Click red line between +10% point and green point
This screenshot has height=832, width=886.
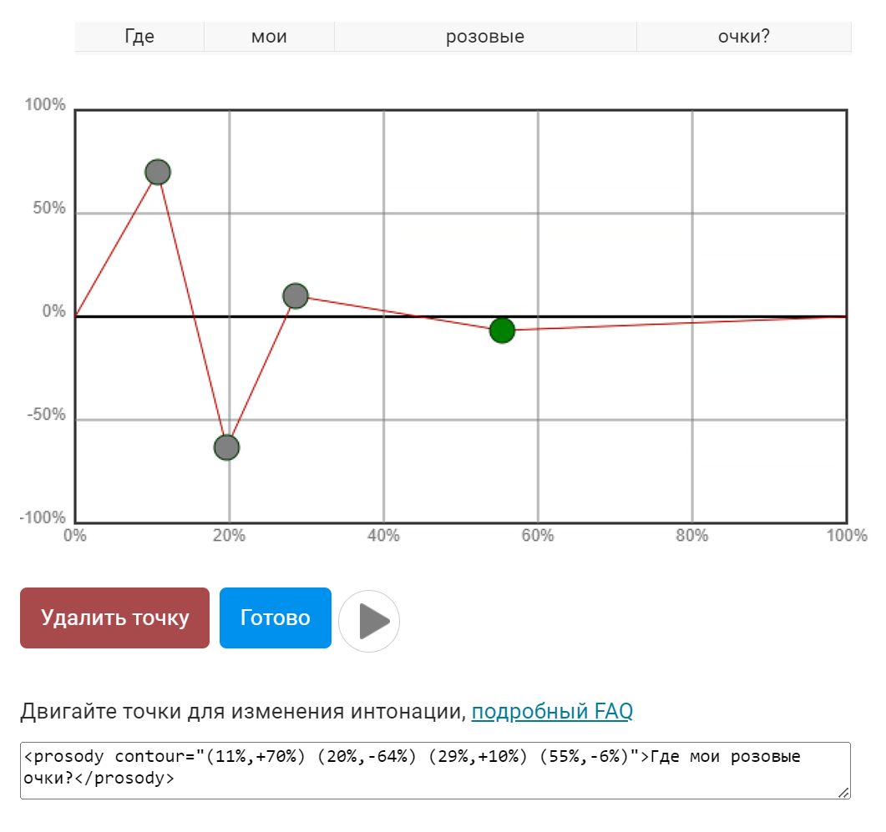pyautogui.click(x=399, y=313)
